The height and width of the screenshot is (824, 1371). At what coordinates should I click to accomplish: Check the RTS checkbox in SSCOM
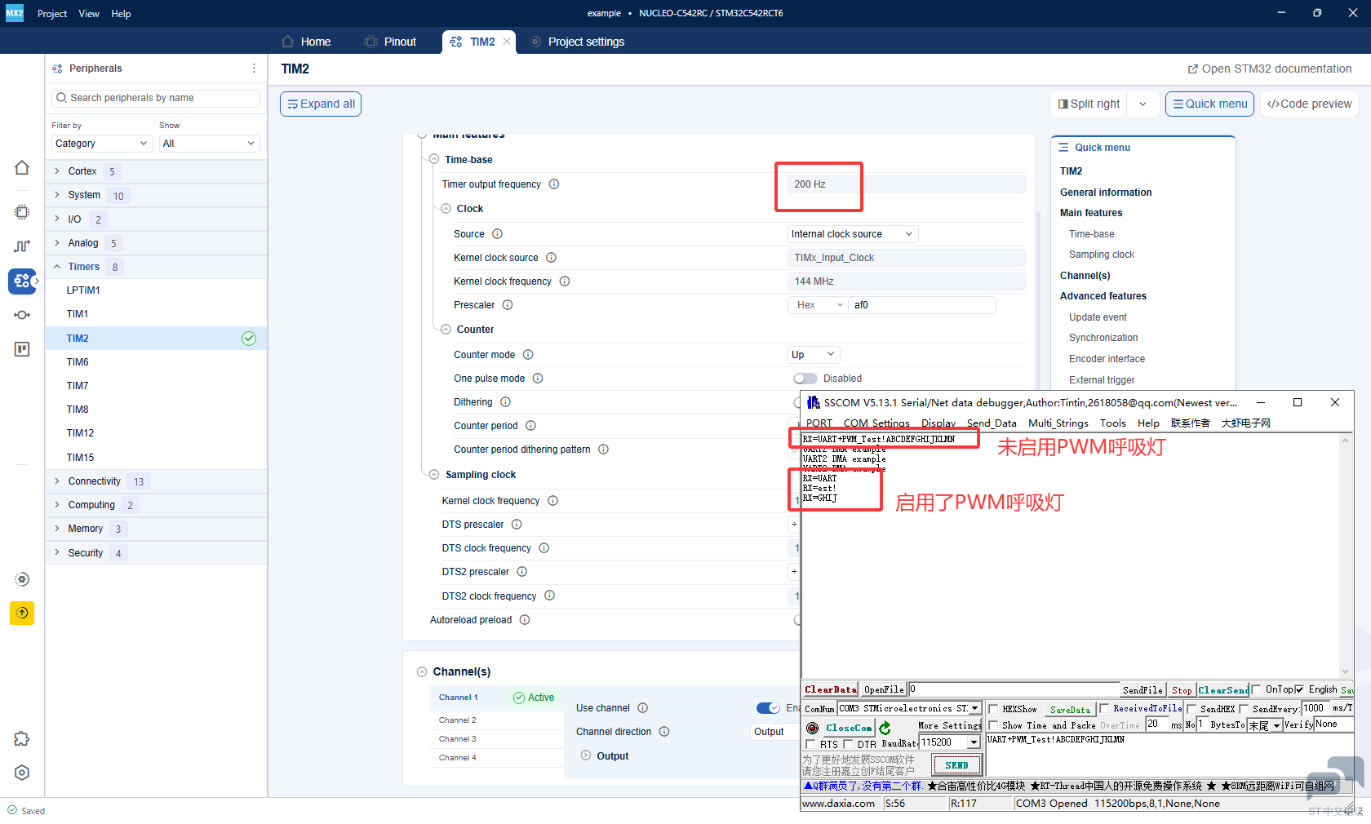[x=810, y=744]
